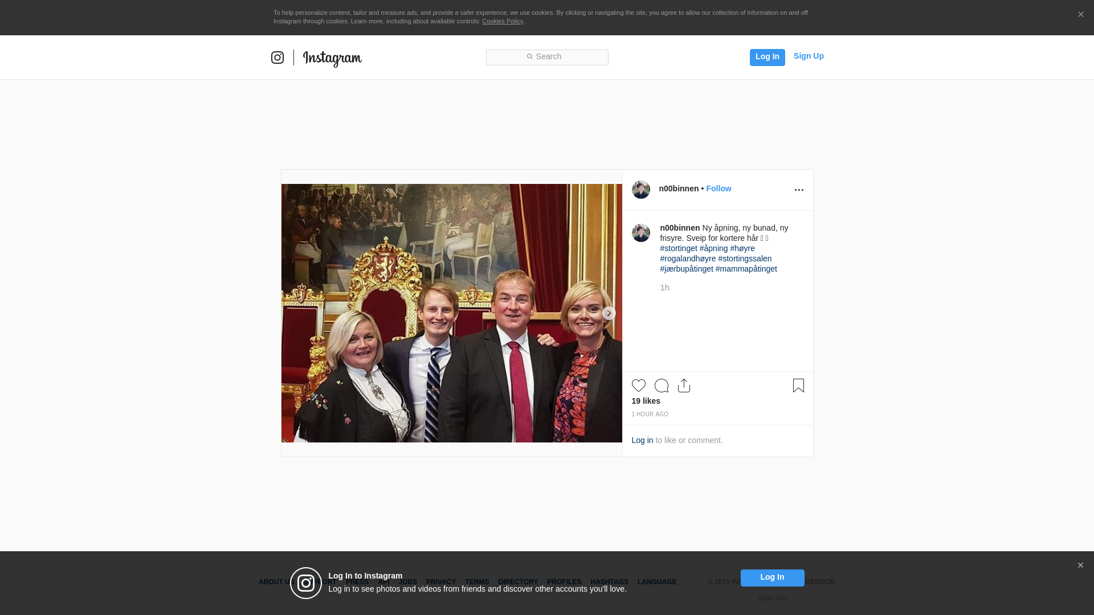Open the PROFILES footer link
Screen dimensions: 1094x615
[x=564, y=582]
